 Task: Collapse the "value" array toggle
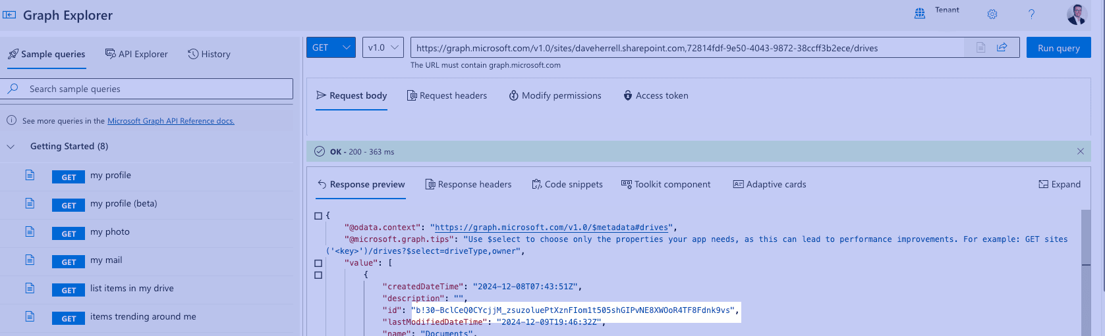coord(318,263)
